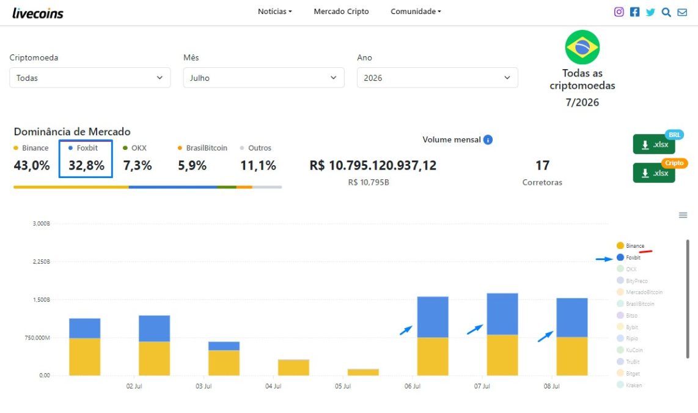
Task: Click the R$ 10.795.120.937,12 volume figure
Action: [373, 166]
